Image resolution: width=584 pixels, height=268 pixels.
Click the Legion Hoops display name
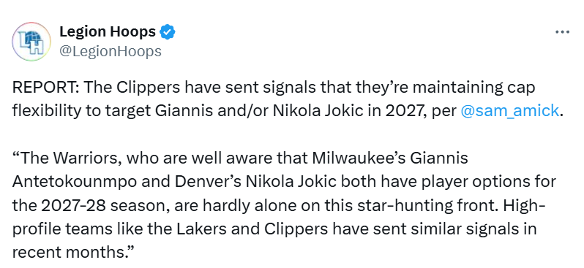coord(108,32)
